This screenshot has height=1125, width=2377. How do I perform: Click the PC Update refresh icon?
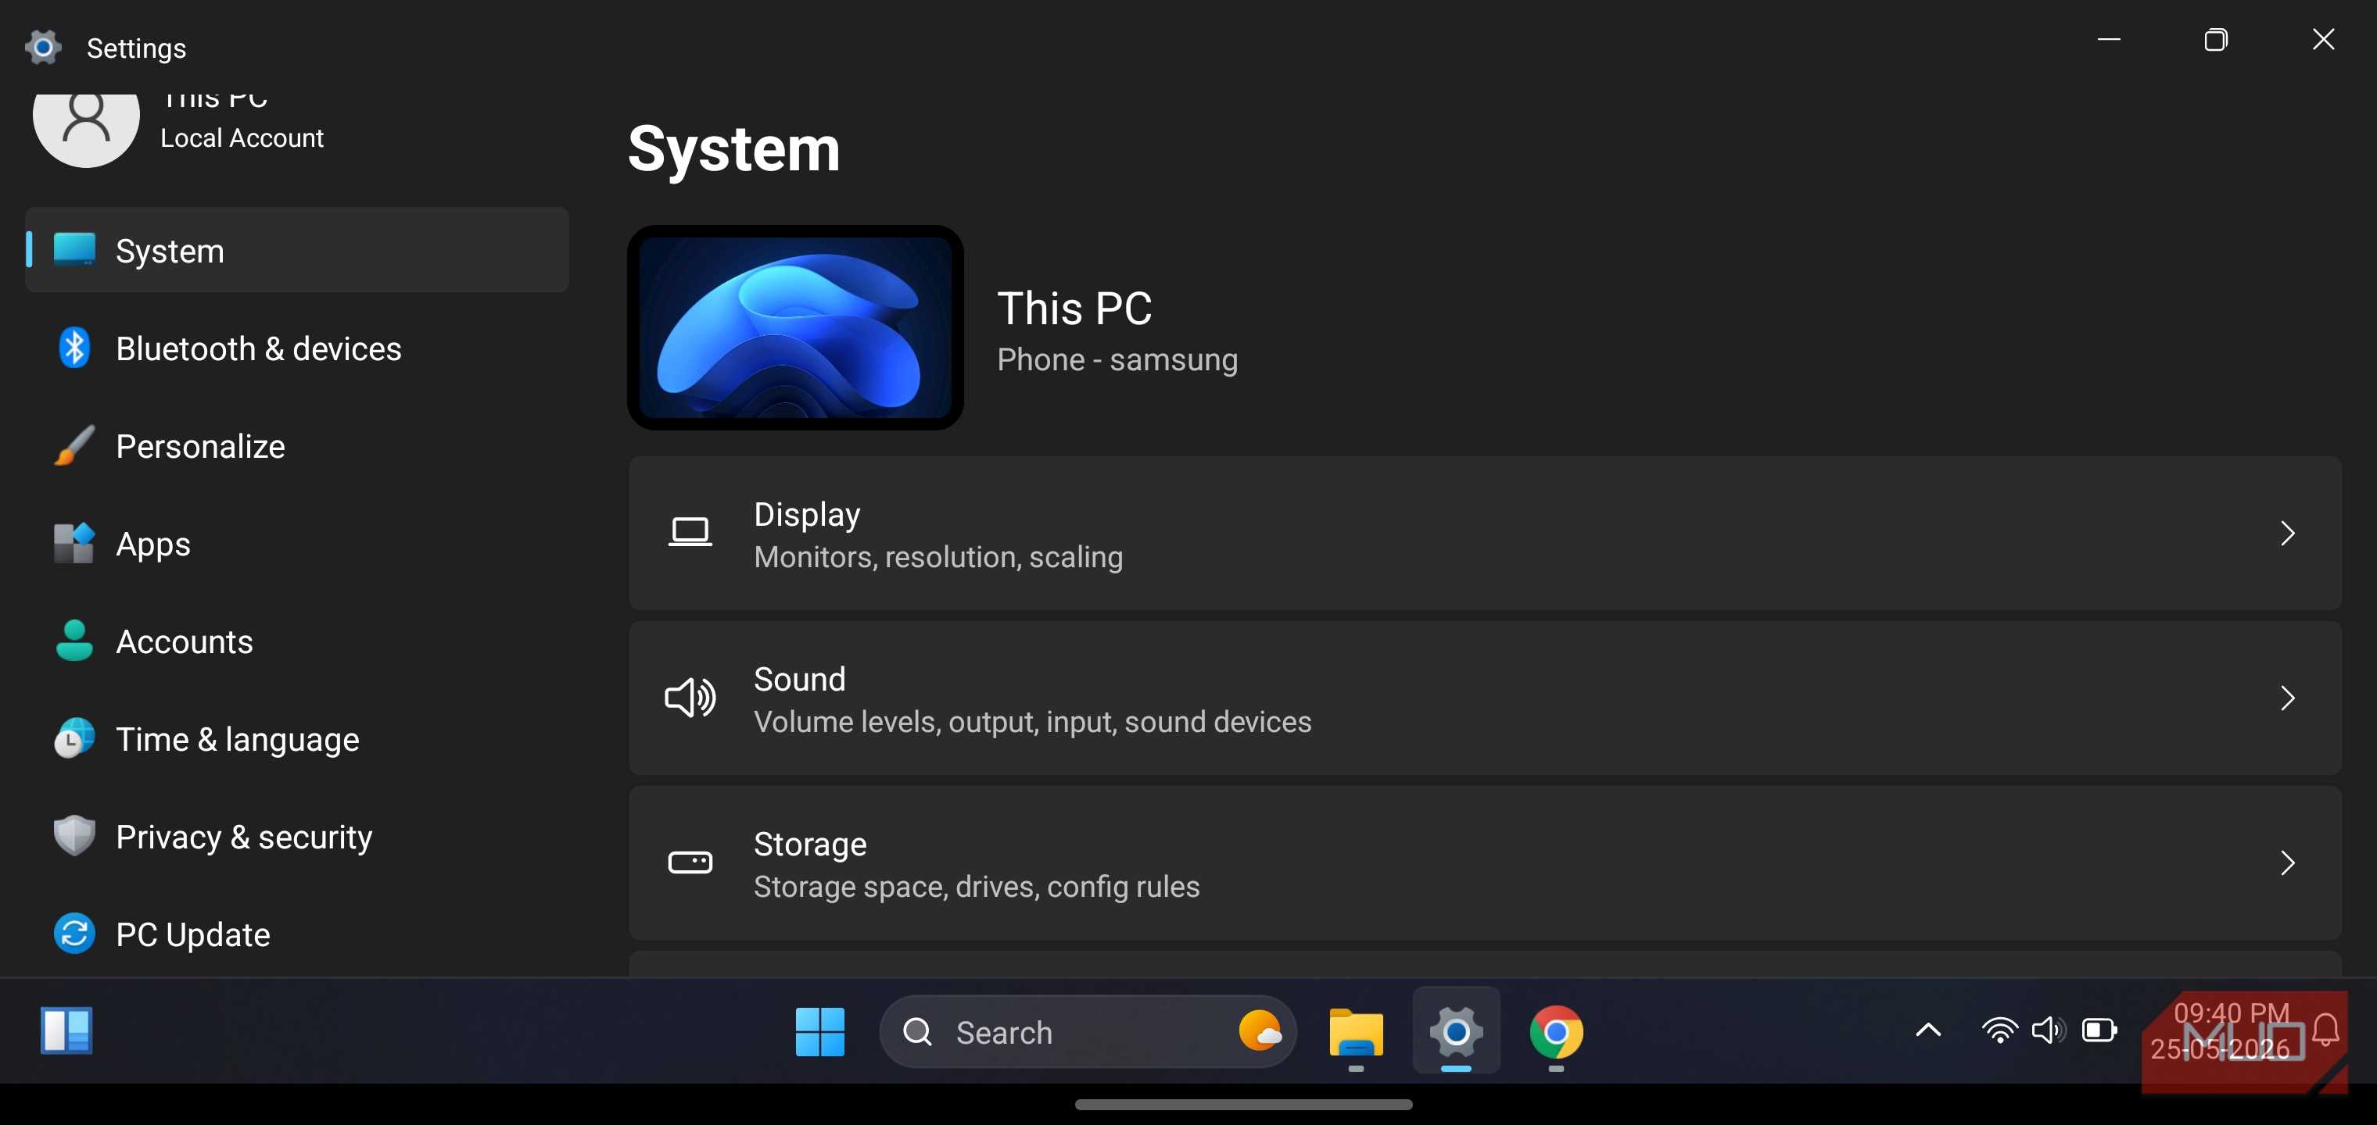[x=73, y=933]
